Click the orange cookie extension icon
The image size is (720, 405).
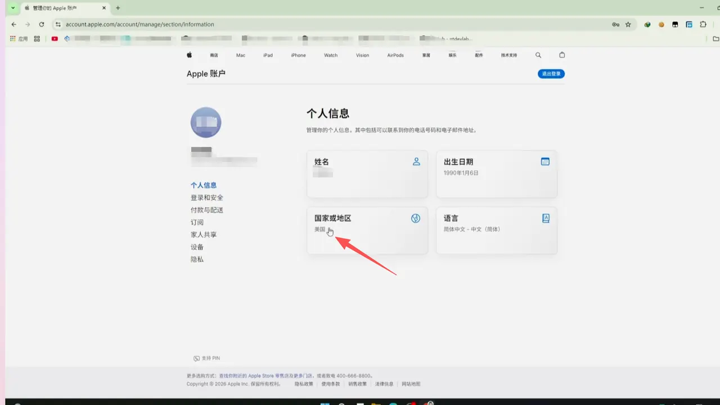(661, 25)
